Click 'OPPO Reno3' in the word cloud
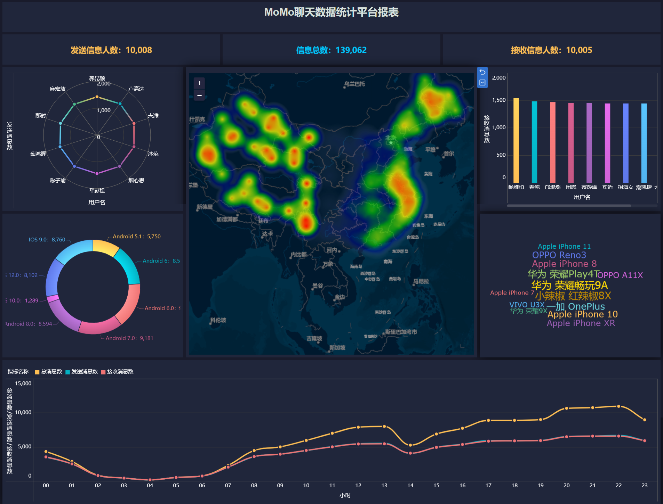 point(559,255)
